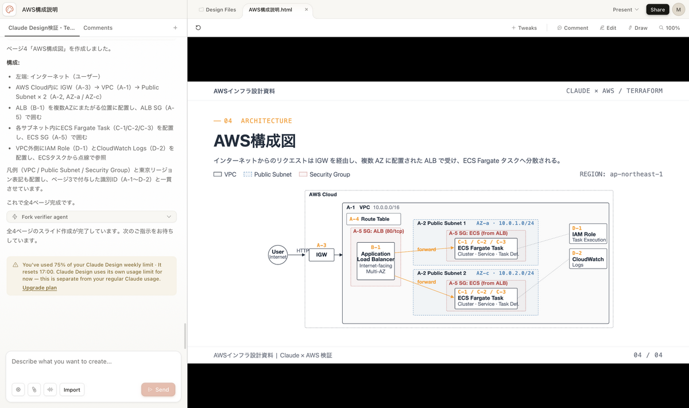Click the A-4 Route Table box

pos(373,219)
